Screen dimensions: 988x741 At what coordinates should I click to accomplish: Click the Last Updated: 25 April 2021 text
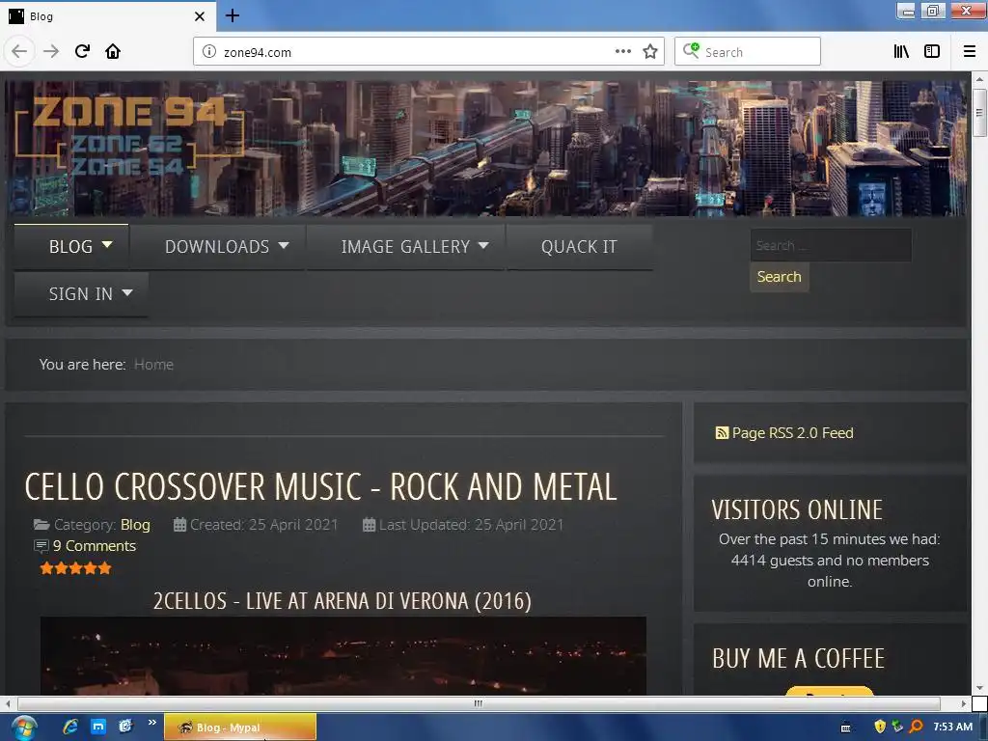tap(471, 524)
